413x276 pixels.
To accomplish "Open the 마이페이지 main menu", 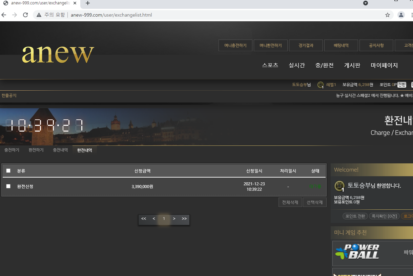I will tap(384, 65).
